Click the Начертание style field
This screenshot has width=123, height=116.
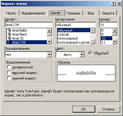coord(76,25)
